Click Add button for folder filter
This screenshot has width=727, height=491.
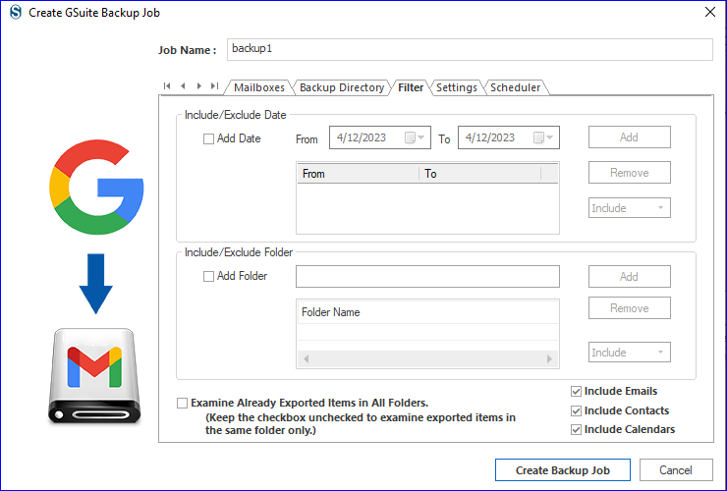(629, 276)
